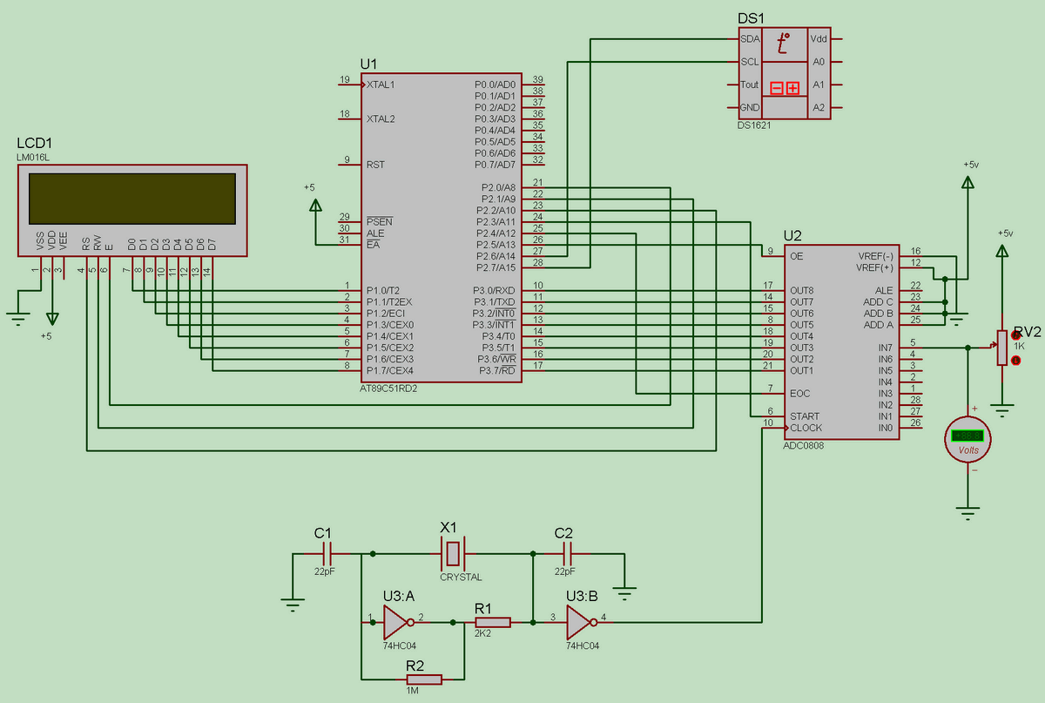Click the DS1 reference label

[750, 18]
